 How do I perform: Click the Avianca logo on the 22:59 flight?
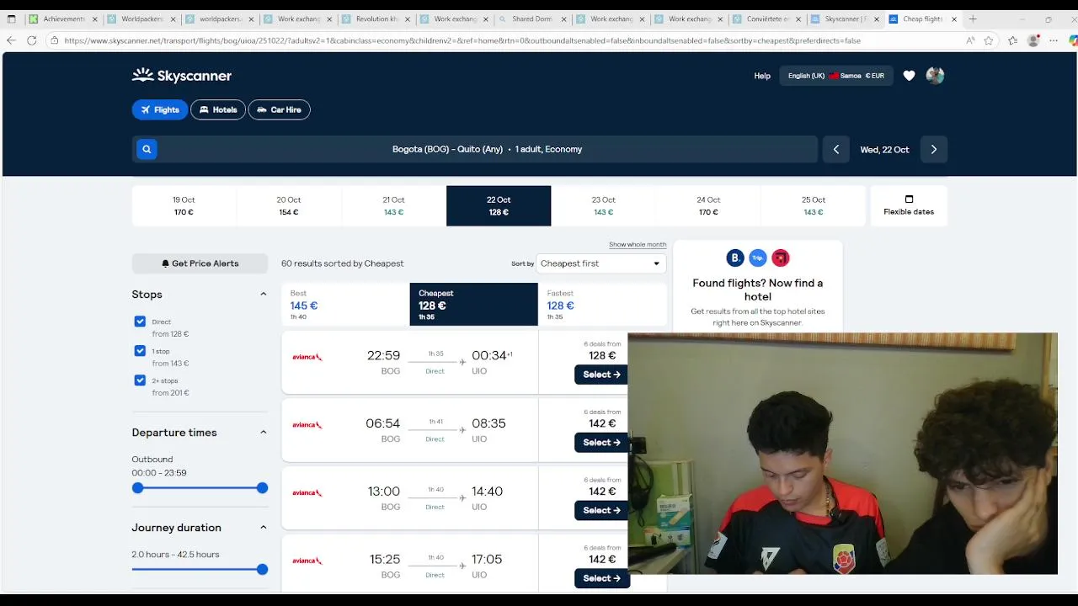coord(307,357)
